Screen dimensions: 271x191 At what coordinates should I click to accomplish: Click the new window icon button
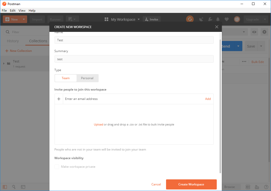[73, 19]
